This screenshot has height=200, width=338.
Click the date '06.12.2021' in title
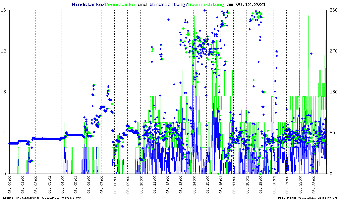pyautogui.click(x=251, y=4)
